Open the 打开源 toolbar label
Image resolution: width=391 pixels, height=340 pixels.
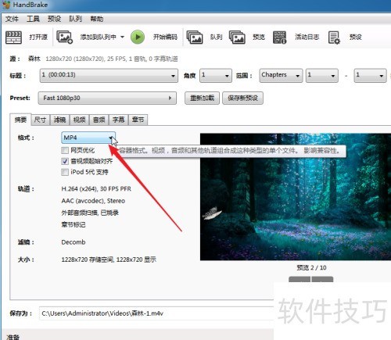pos(38,37)
